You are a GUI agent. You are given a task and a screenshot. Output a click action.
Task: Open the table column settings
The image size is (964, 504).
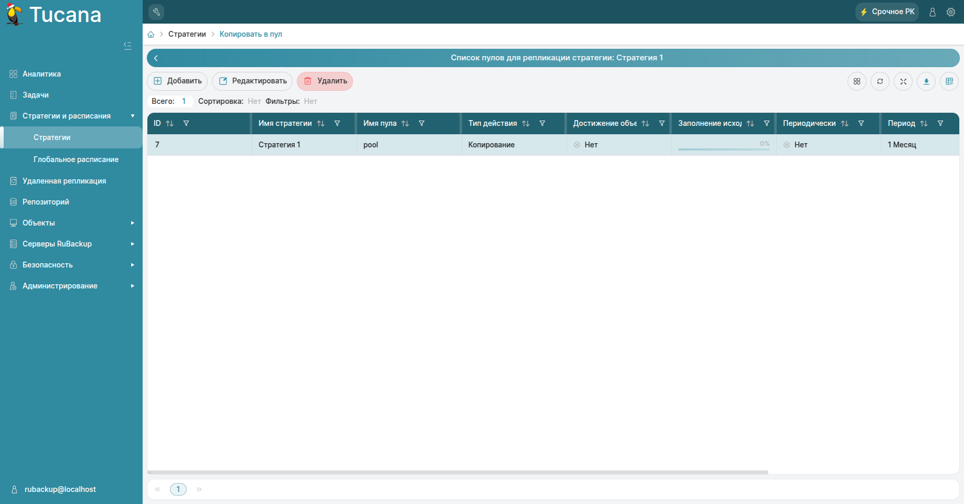[949, 81]
